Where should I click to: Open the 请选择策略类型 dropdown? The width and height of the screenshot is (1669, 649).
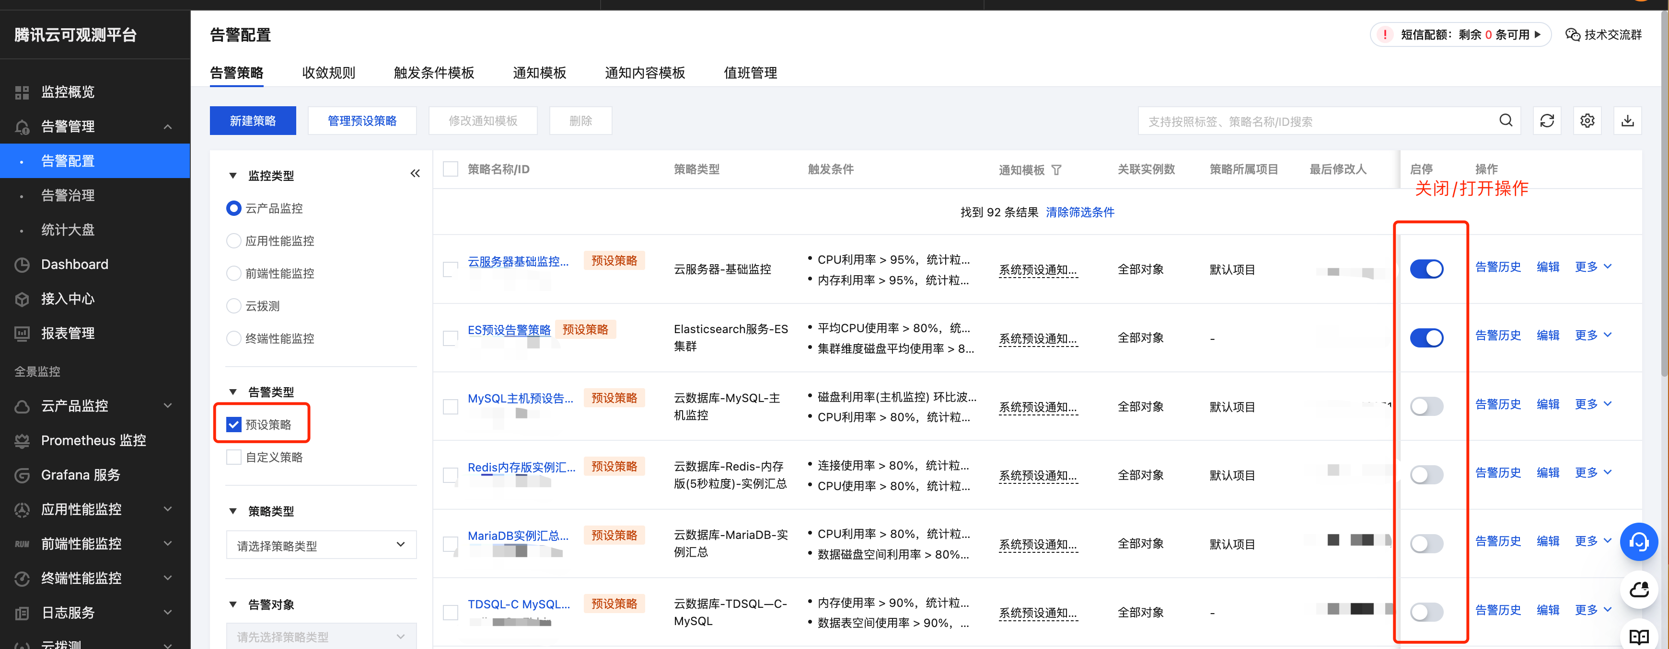click(321, 545)
